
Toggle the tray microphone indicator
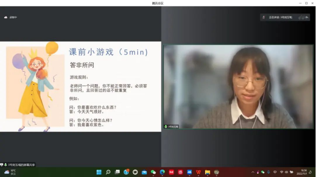pos(269,172)
